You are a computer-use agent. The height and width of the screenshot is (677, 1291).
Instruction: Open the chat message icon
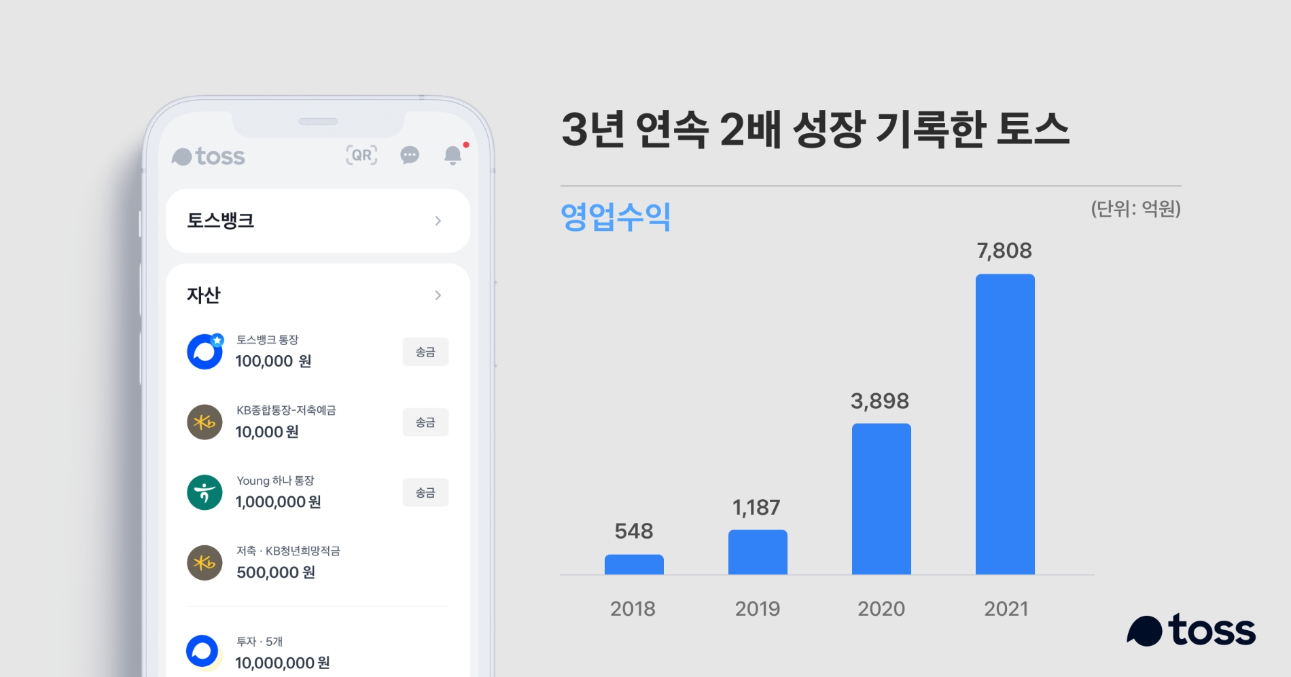(409, 156)
